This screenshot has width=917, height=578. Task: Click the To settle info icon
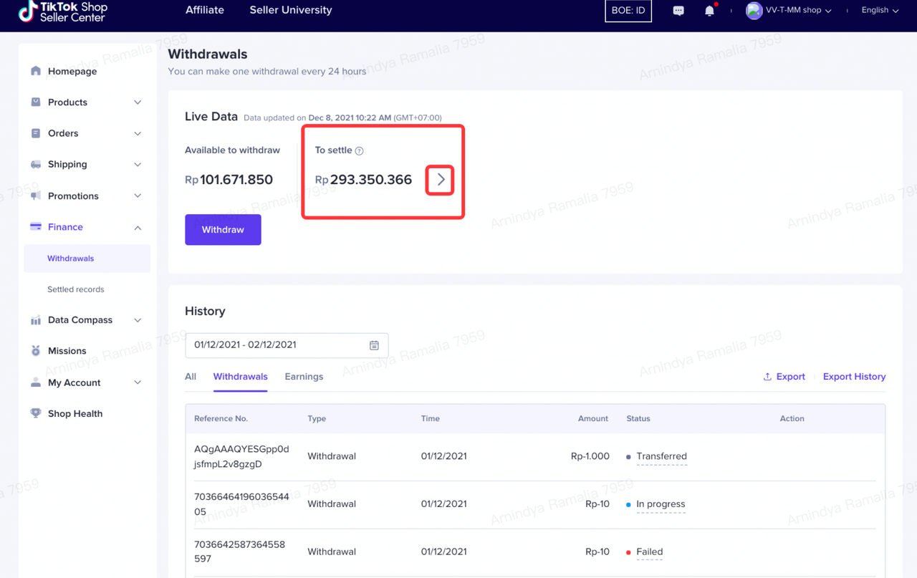(360, 151)
